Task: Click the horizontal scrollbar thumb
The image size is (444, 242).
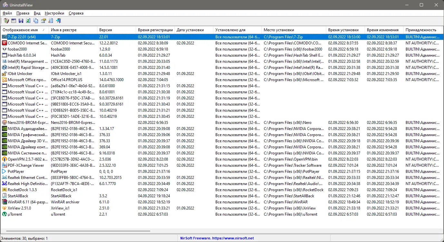Action: pos(78,231)
